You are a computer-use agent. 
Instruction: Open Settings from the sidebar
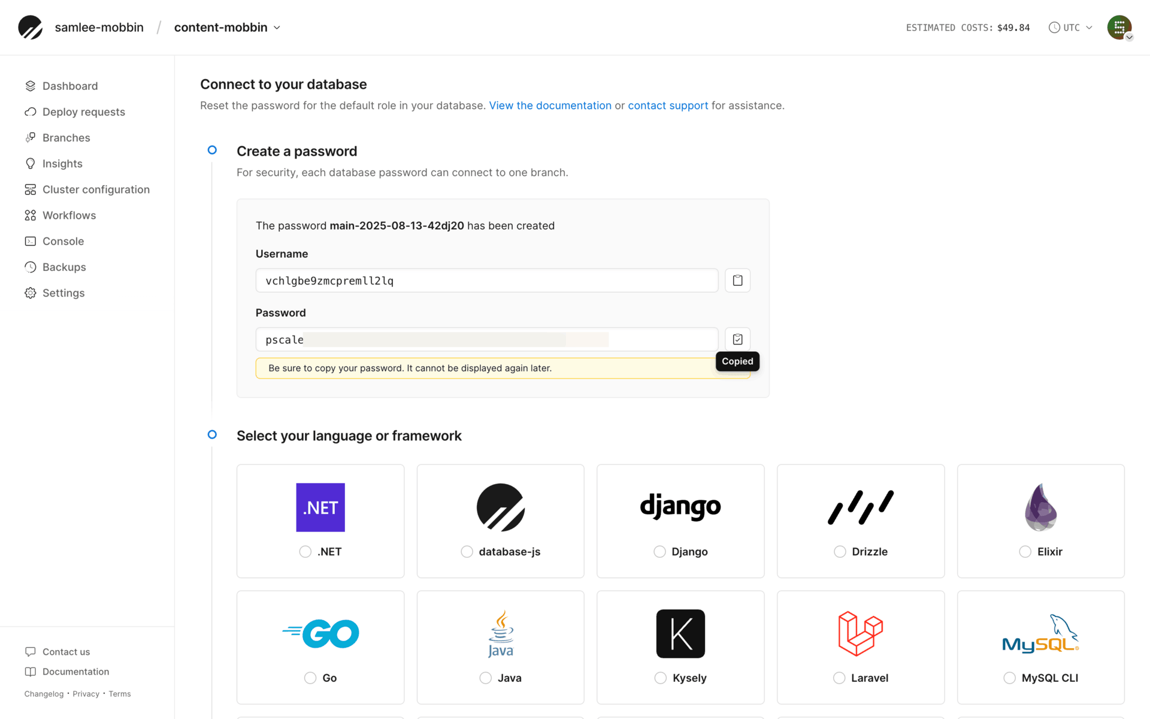(63, 293)
